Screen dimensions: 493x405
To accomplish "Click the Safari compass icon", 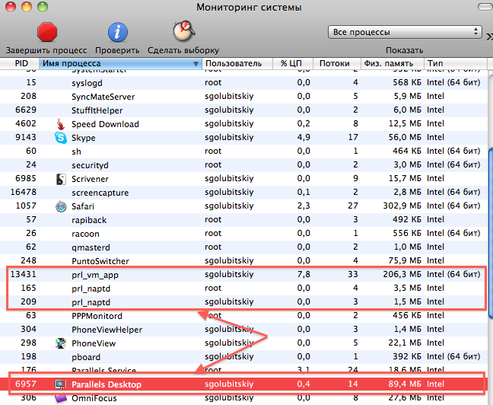I will pos(61,206).
